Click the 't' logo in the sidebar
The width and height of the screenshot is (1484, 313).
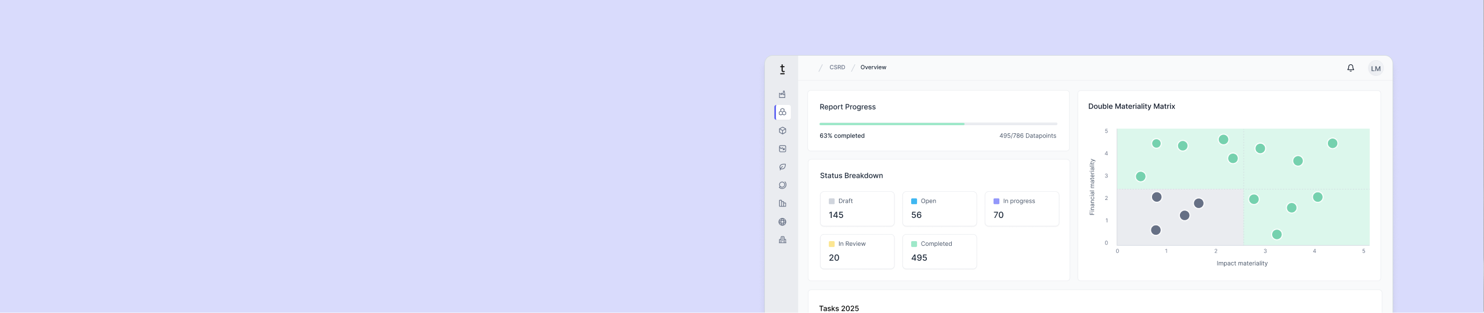coord(782,70)
